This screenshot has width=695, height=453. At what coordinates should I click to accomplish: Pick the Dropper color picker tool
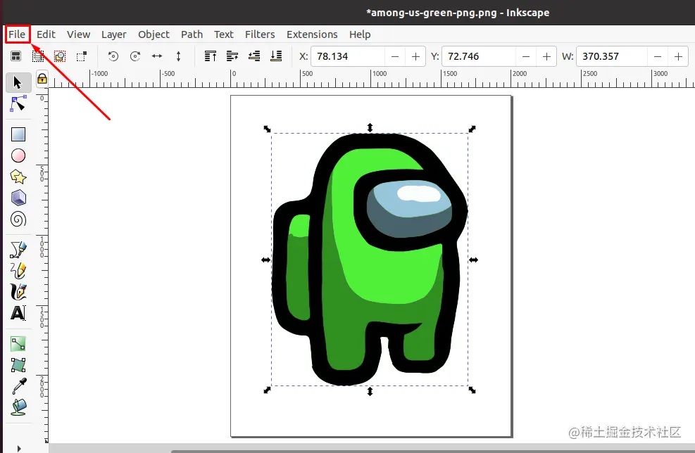tap(18, 386)
